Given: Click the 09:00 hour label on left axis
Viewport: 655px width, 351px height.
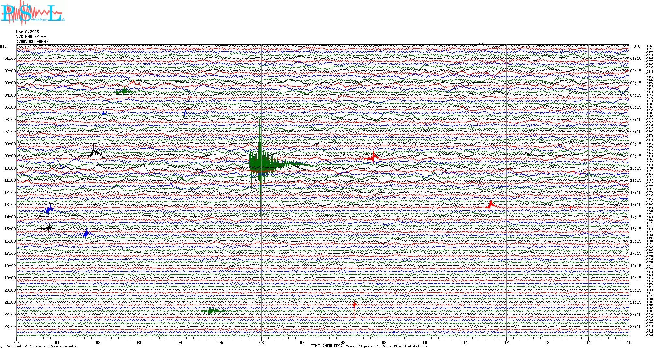Looking at the screenshot, I should 10,156.
